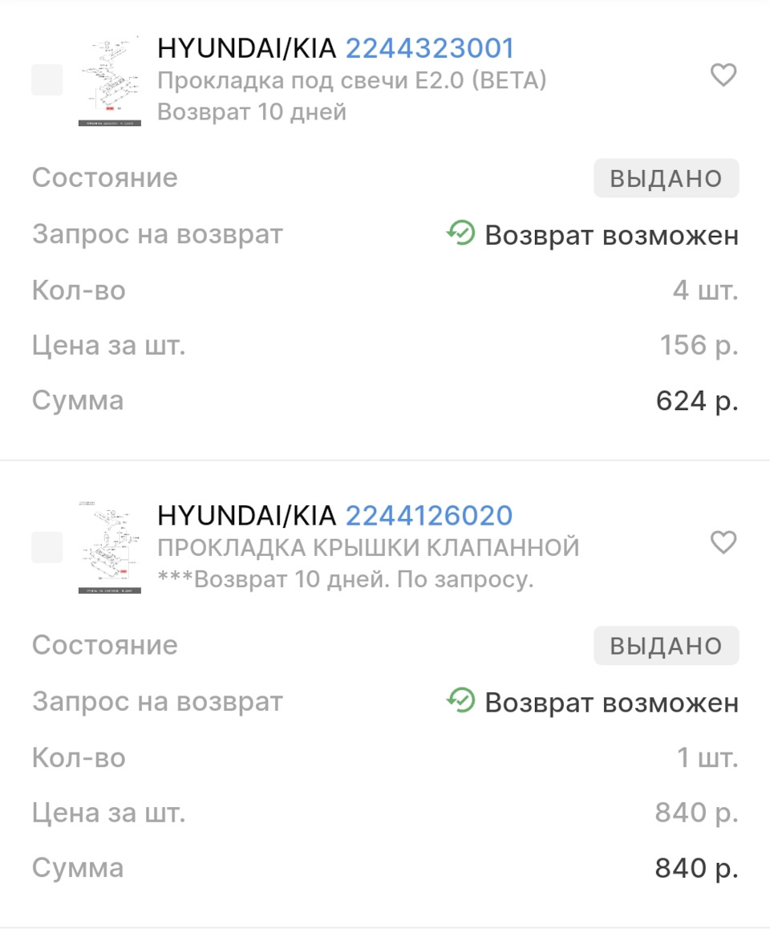Favorite the 2244323001 spark plug gasket
Viewport: 770px width, 937px height.
[723, 75]
